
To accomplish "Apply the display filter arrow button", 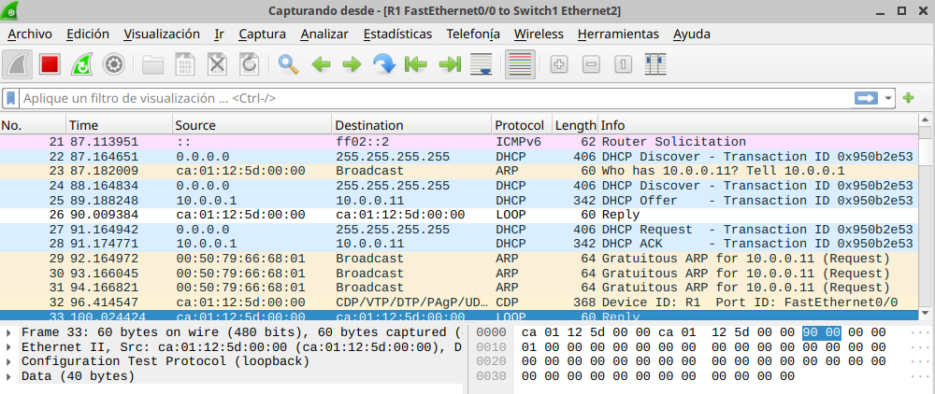I will (x=866, y=98).
